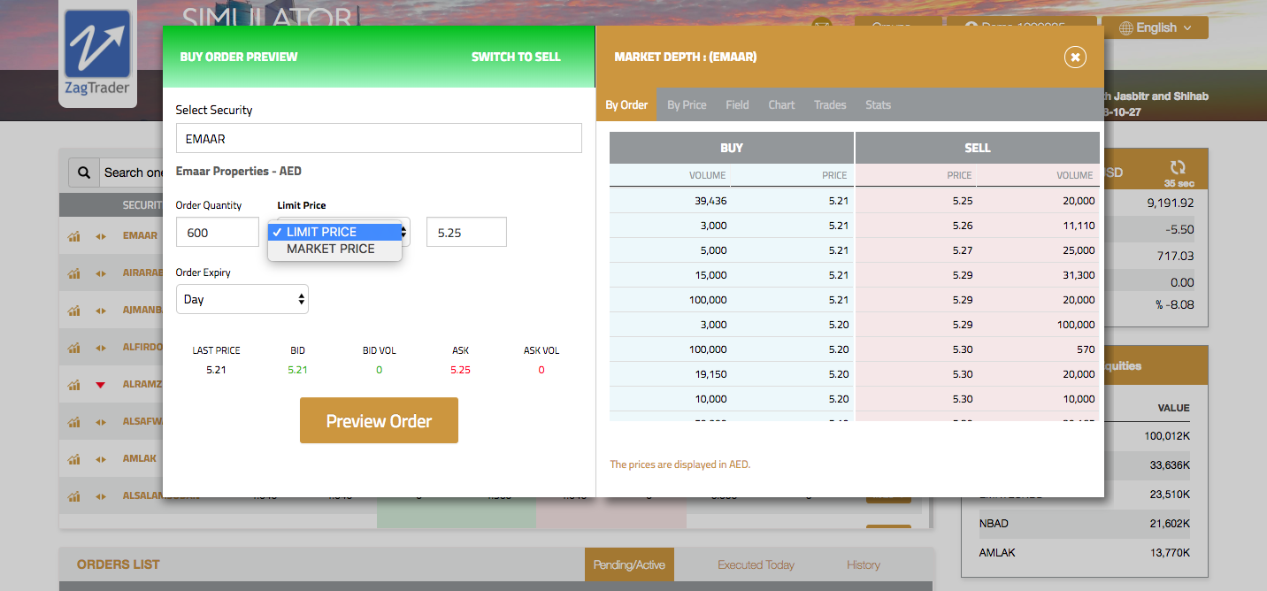
Task: Click the Order Quantity field showing 600
Action: coord(218,232)
